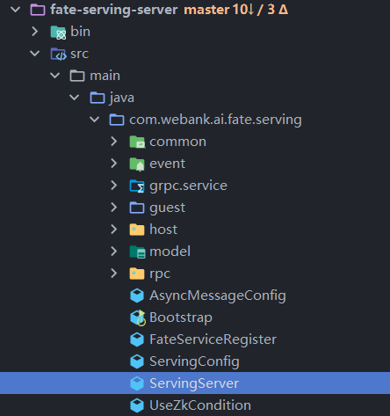This screenshot has width=390, height=416.
Task: Click the src source folder icon
Action: point(58,54)
